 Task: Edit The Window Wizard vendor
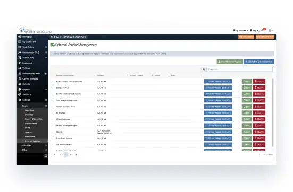click(247, 145)
